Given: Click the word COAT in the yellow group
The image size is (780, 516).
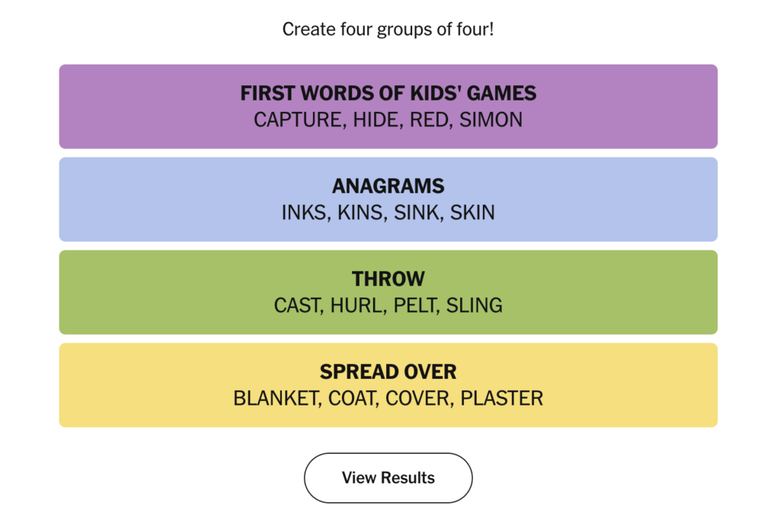Looking at the screenshot, I should [352, 398].
